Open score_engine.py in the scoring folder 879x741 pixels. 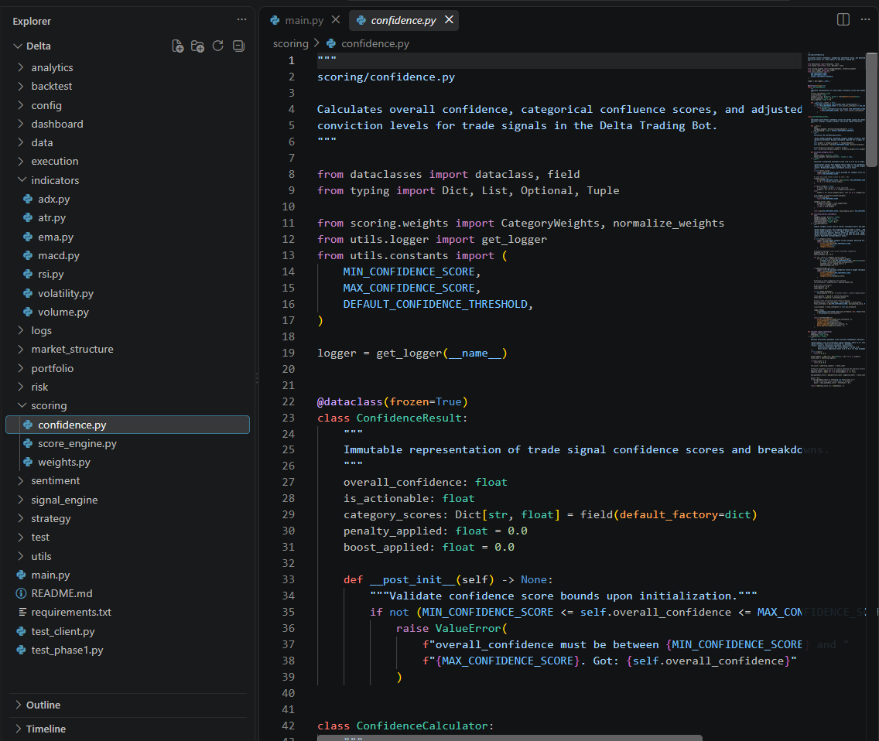(77, 443)
